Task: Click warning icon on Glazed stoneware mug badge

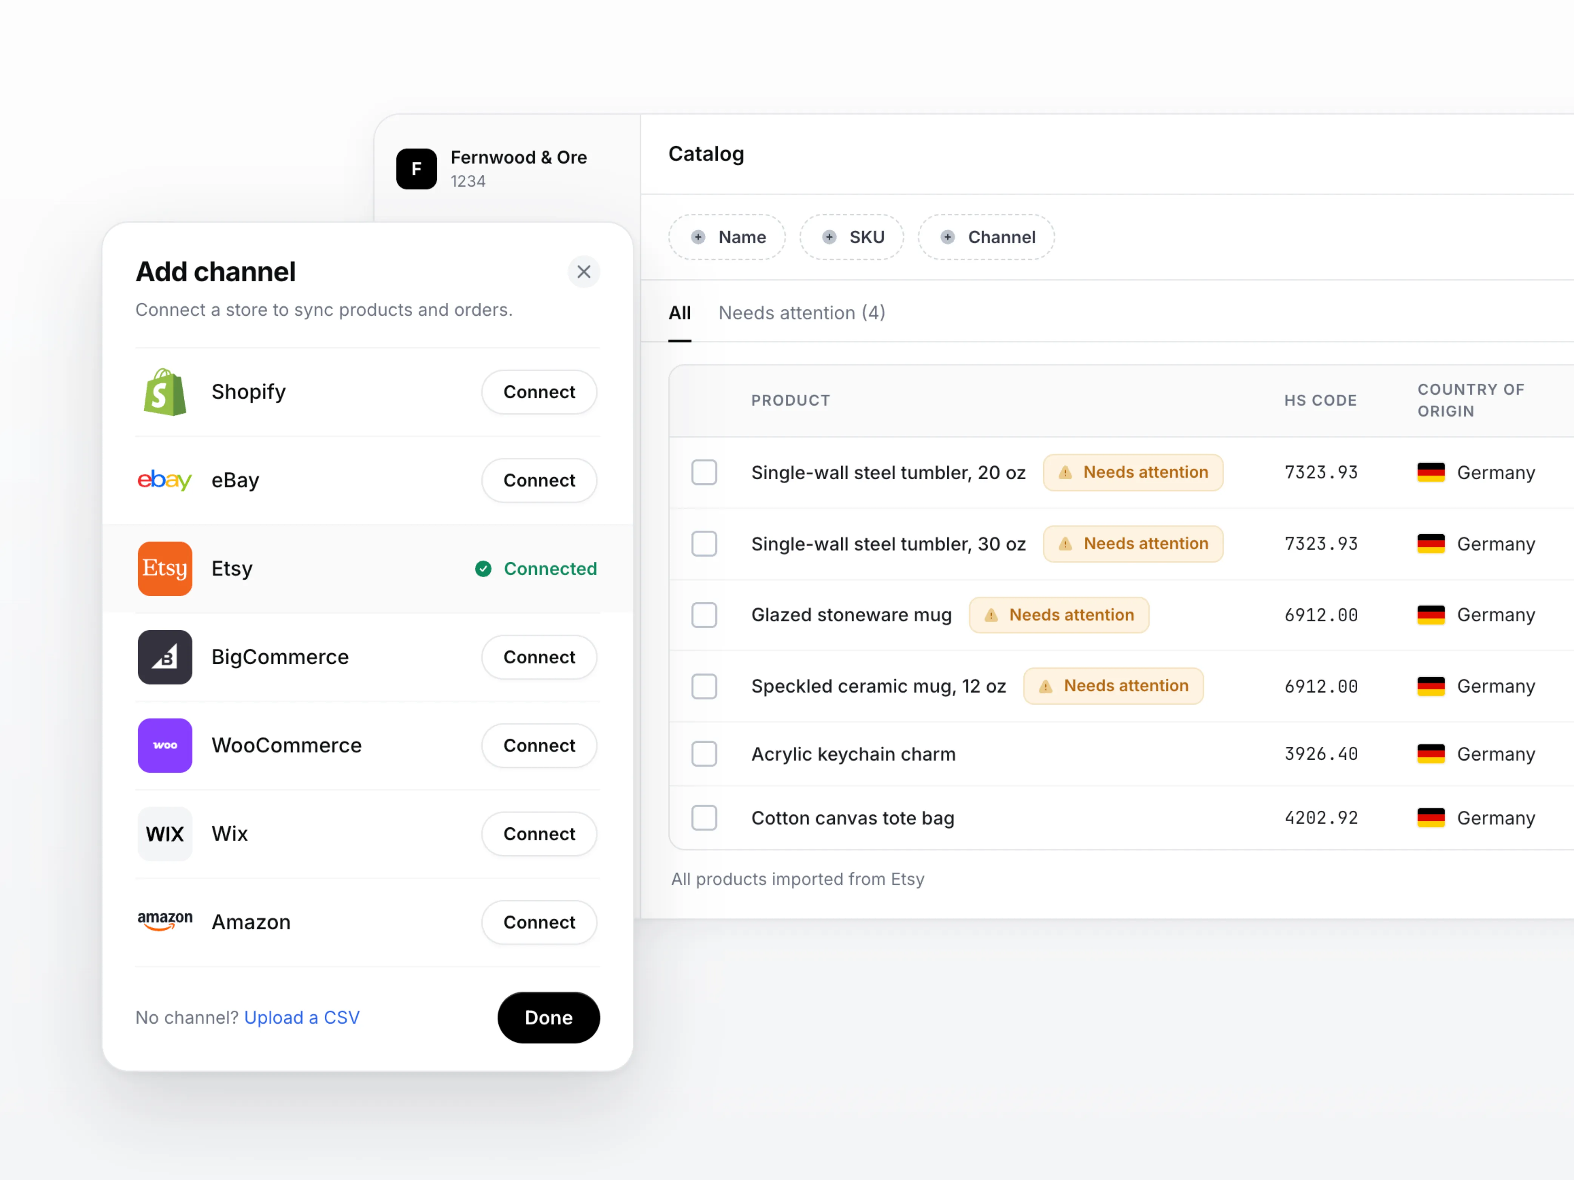Action: [x=991, y=615]
